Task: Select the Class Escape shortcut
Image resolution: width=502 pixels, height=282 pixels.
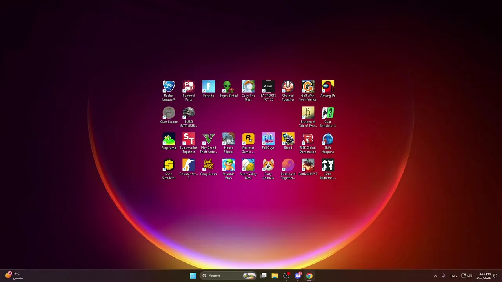Action: coord(169,115)
